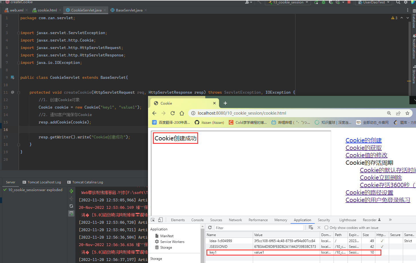Screen dimensions: 416x263
Task: Click the cookie Filter input field
Action: [259, 228]
